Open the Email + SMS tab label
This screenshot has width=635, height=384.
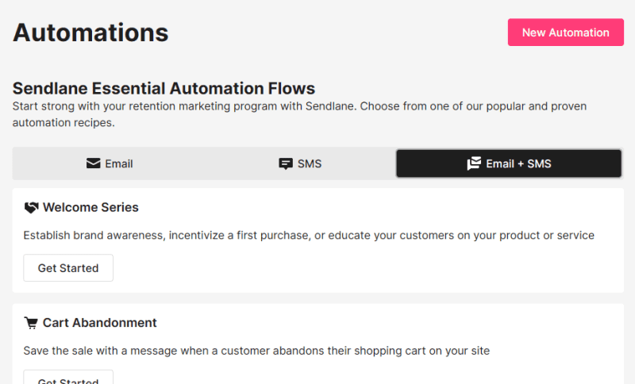click(x=518, y=163)
